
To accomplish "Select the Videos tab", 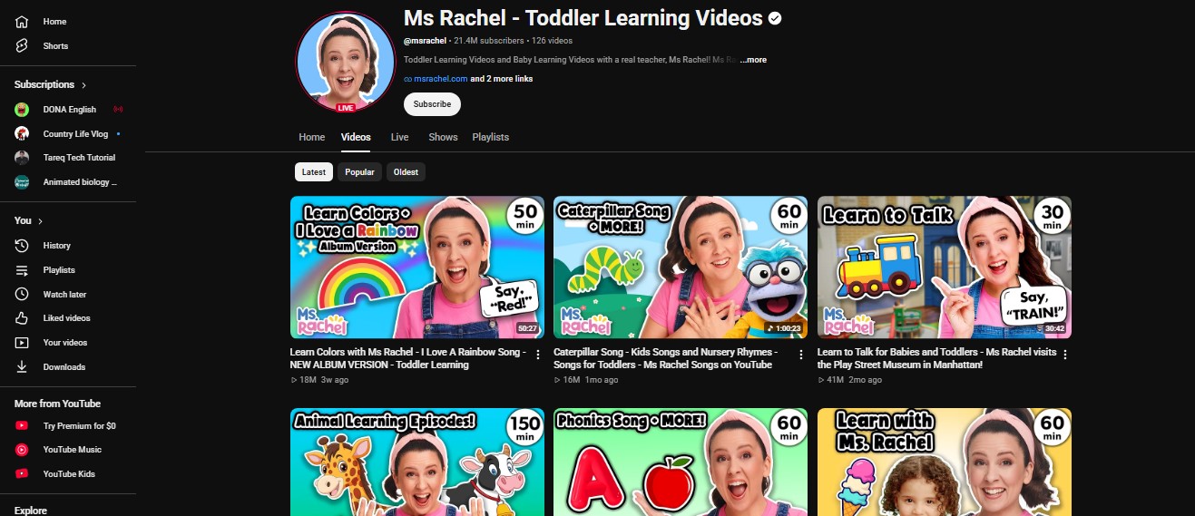I will click(356, 137).
